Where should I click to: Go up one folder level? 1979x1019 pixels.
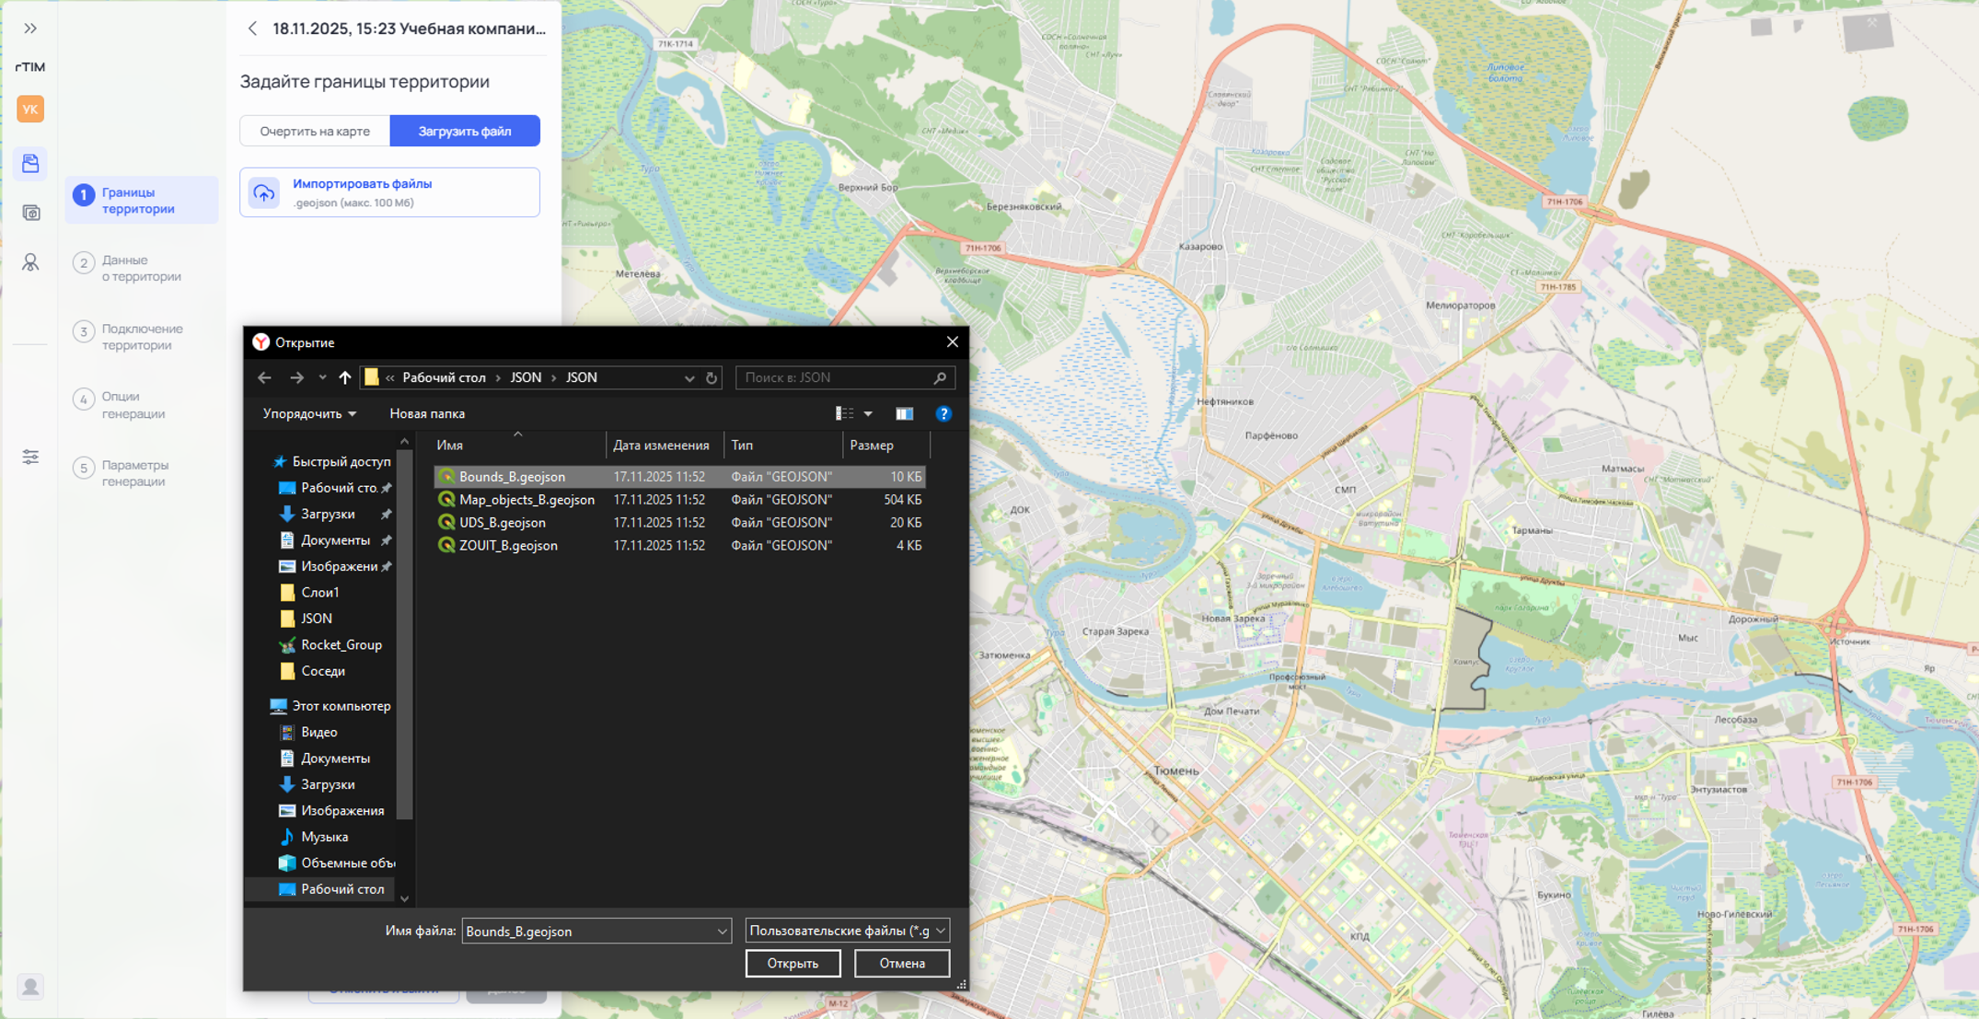pyautogui.click(x=345, y=378)
